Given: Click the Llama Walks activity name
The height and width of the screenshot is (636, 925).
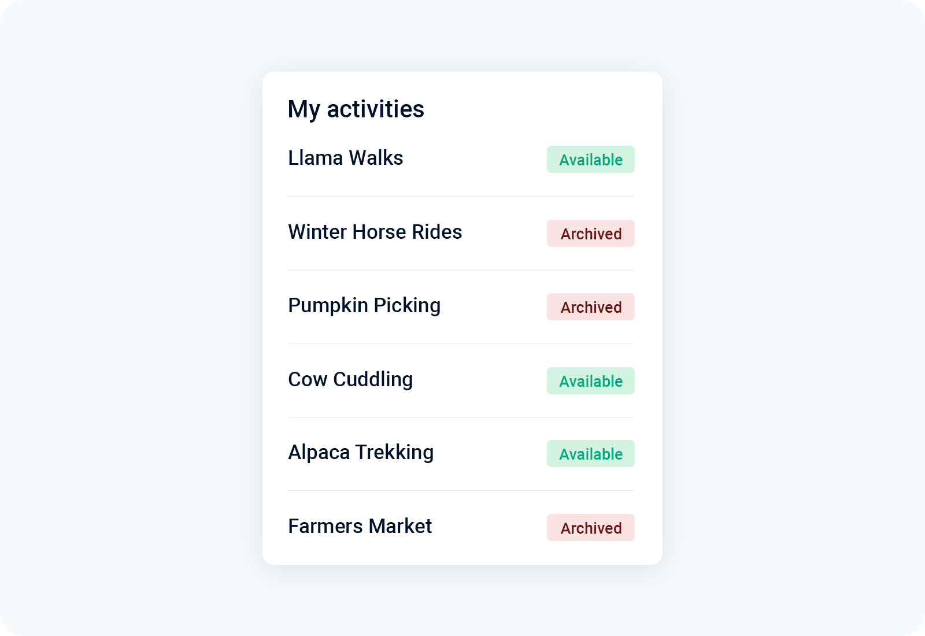Looking at the screenshot, I should point(346,158).
